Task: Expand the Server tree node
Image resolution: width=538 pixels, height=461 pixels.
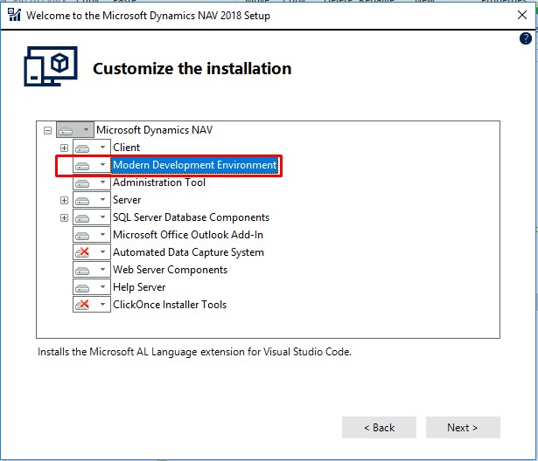Action: pos(64,200)
